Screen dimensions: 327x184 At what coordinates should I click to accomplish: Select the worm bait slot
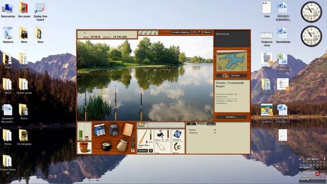(177, 148)
